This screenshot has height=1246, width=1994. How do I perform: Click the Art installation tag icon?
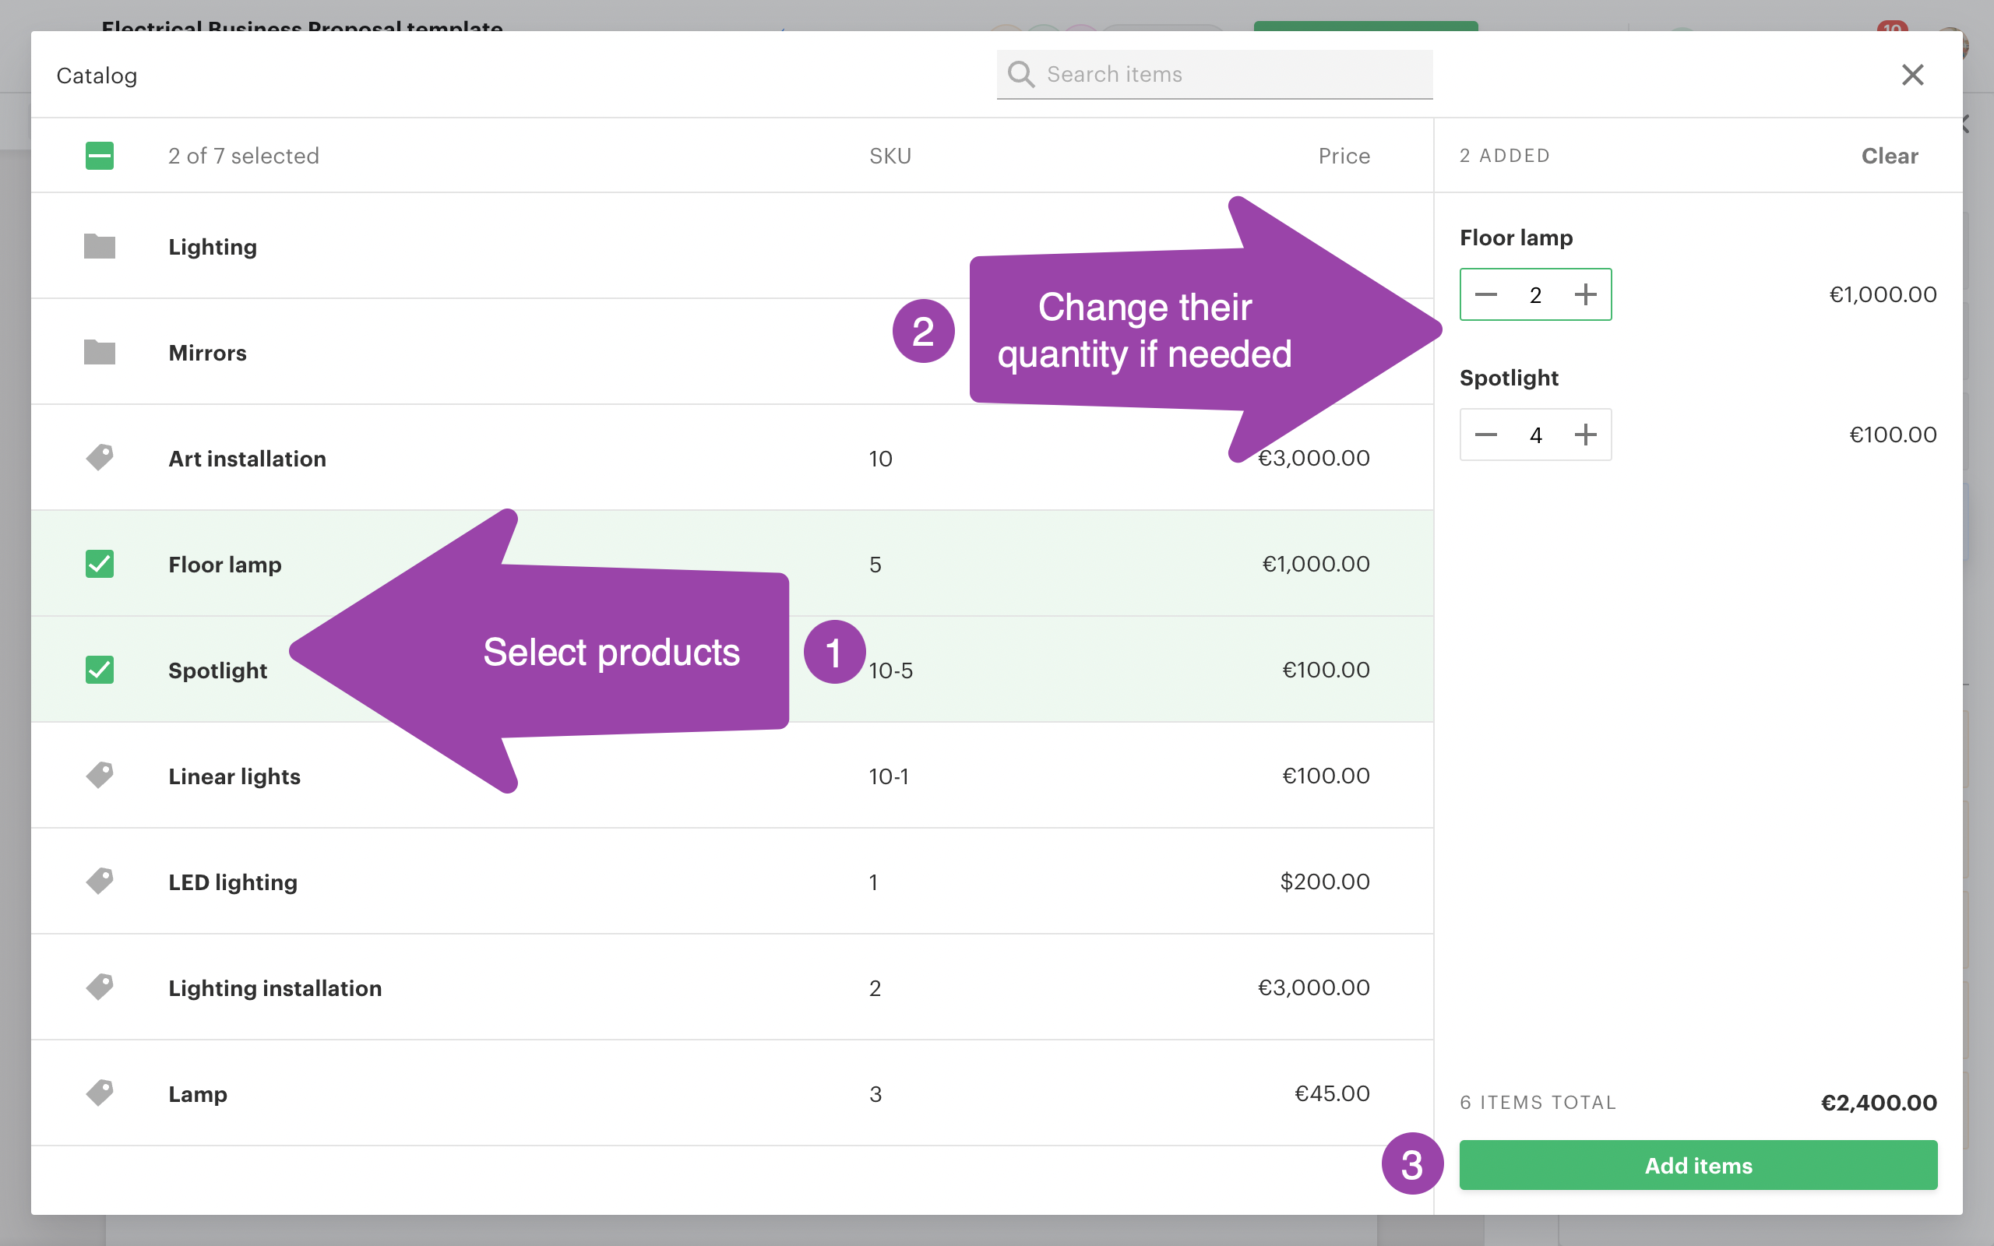point(100,457)
